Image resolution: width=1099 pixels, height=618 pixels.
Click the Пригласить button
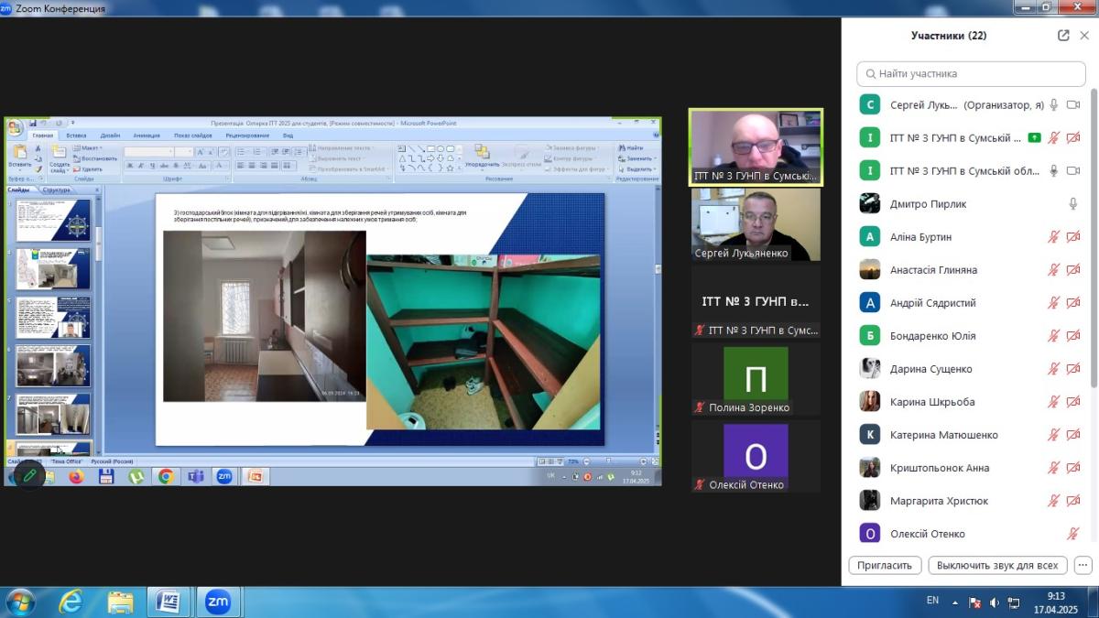pos(885,565)
